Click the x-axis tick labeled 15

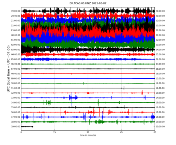(55, 132)
